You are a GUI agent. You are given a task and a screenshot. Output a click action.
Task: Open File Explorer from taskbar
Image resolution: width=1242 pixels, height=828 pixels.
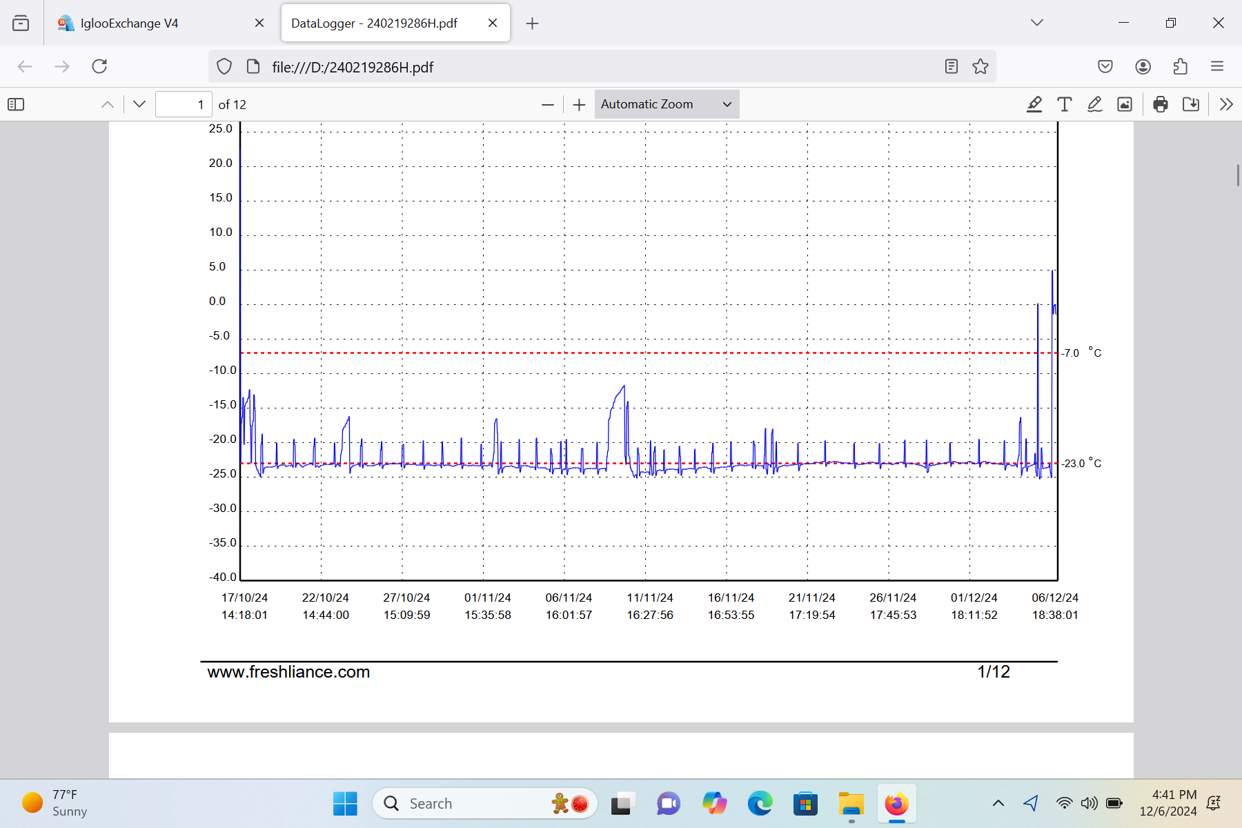(851, 803)
